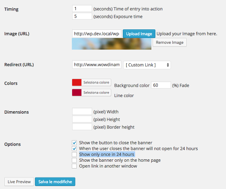
Task: Select the red background color swatch
Action: pyautogui.click(x=77, y=83)
